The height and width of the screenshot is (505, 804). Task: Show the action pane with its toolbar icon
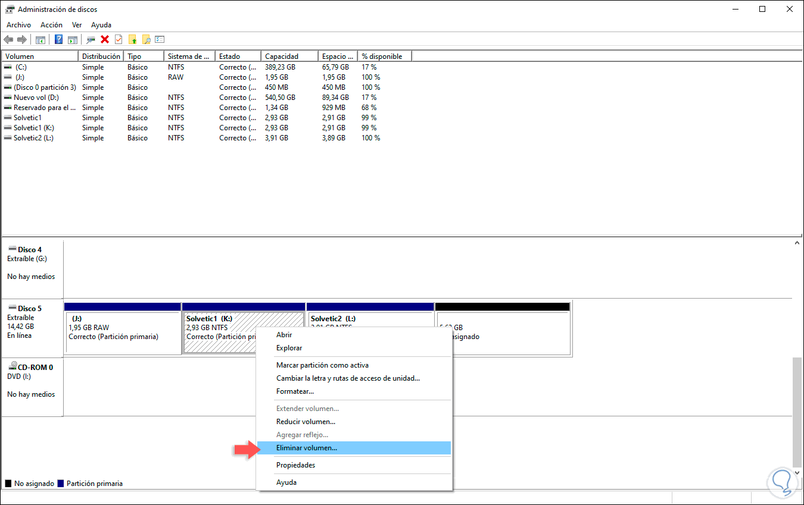[x=73, y=39]
